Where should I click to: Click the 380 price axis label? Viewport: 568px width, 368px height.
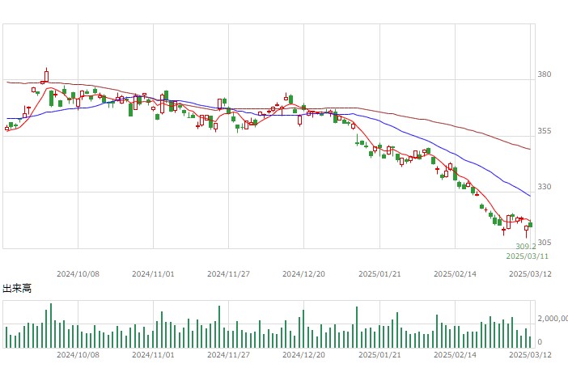(544, 74)
